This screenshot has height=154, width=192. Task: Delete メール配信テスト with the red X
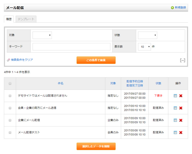(x=181, y=133)
